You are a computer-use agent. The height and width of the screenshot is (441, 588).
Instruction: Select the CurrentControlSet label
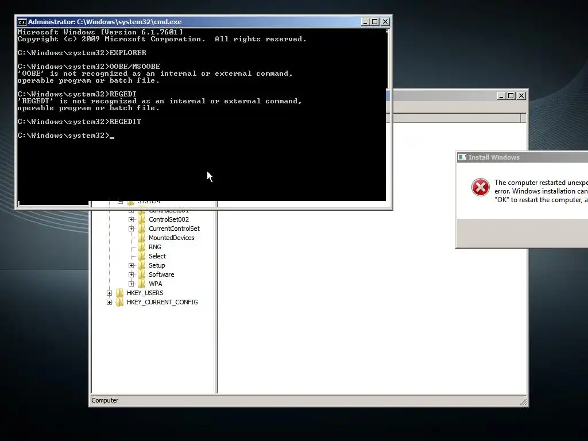click(174, 229)
